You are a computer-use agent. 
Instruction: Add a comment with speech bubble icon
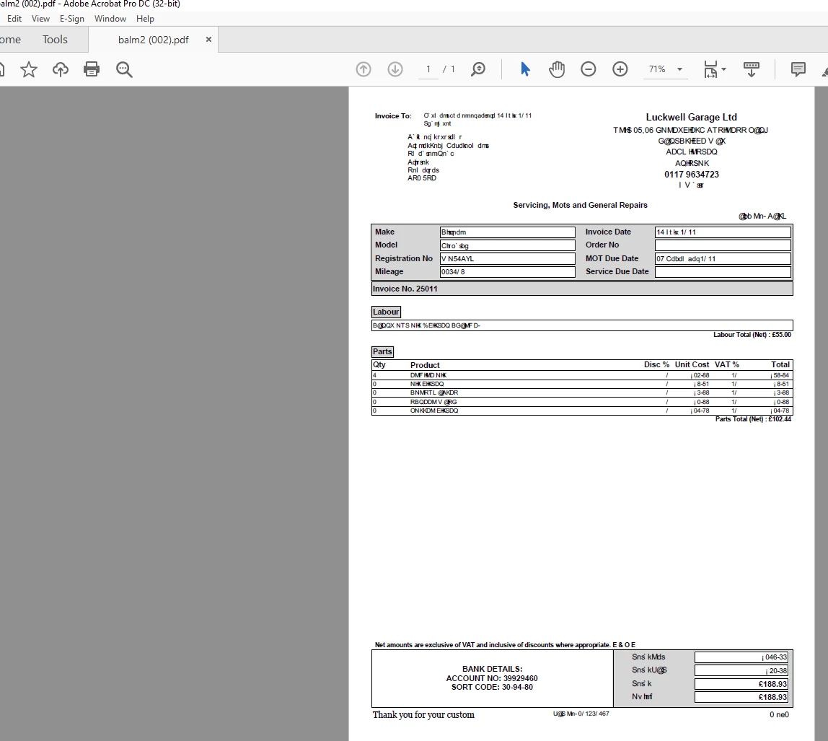[798, 69]
